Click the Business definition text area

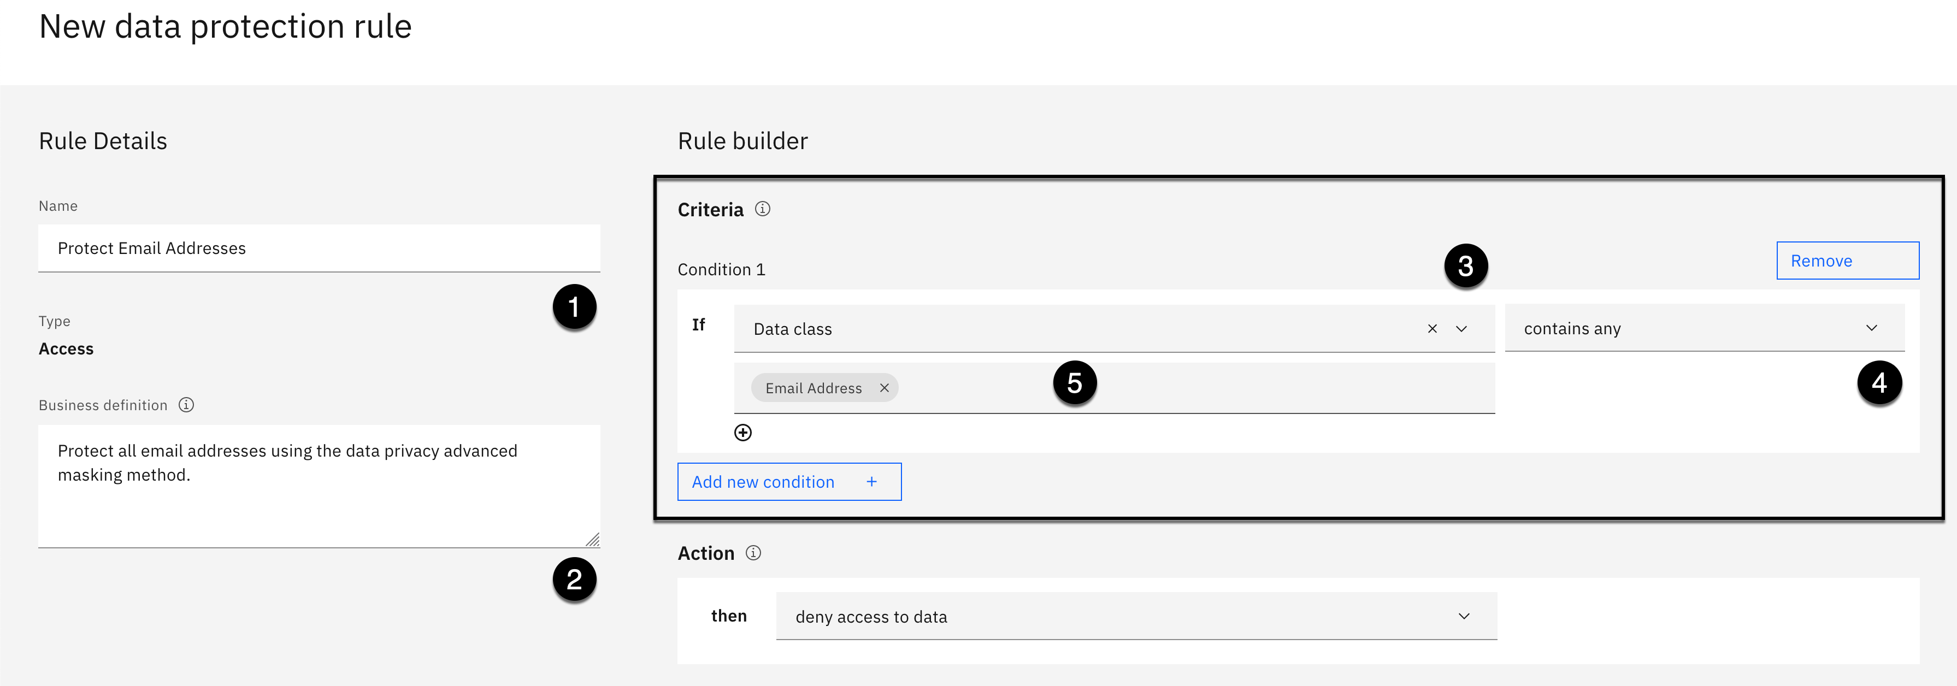[x=319, y=486]
